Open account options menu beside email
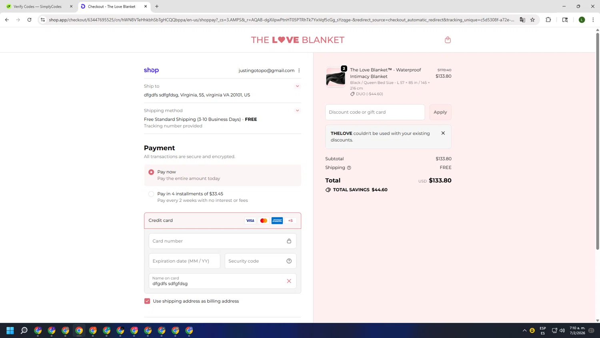 point(299,70)
